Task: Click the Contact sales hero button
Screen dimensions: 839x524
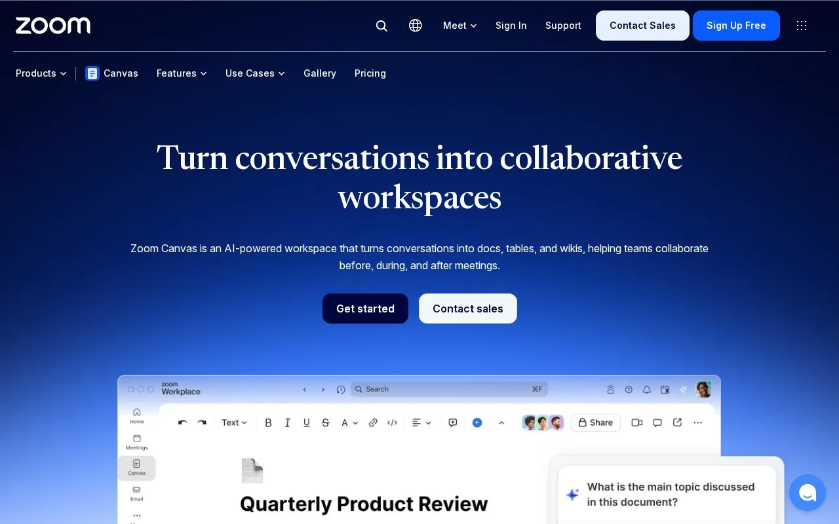Action: pyautogui.click(x=468, y=309)
